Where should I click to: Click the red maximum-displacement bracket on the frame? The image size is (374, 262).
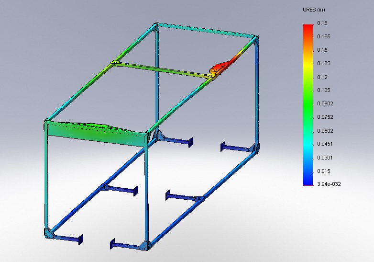[220, 68]
